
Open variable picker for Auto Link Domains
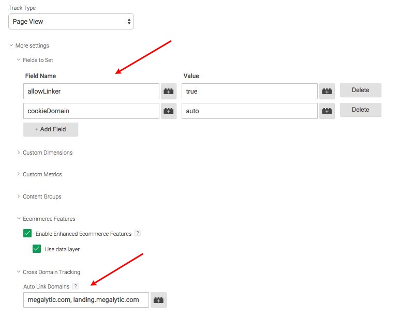click(159, 300)
